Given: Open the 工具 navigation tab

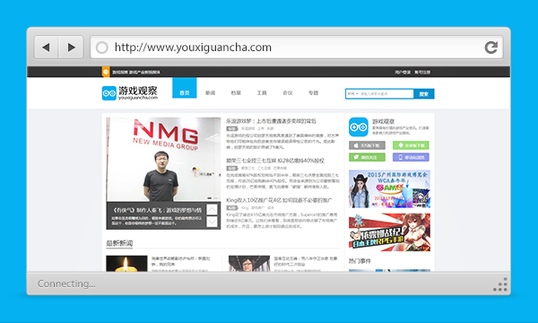Looking at the screenshot, I should 262,93.
